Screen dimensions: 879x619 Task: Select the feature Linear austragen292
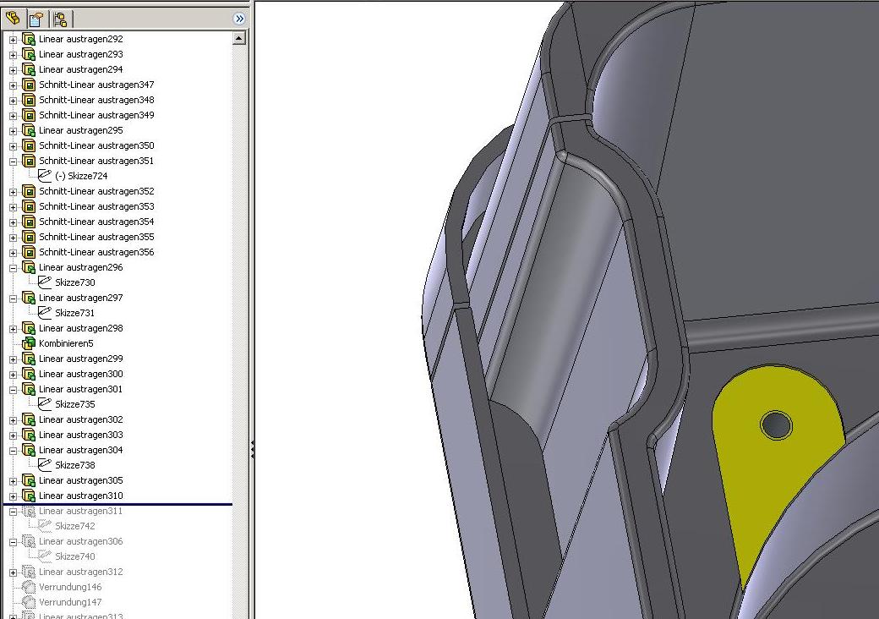point(81,39)
